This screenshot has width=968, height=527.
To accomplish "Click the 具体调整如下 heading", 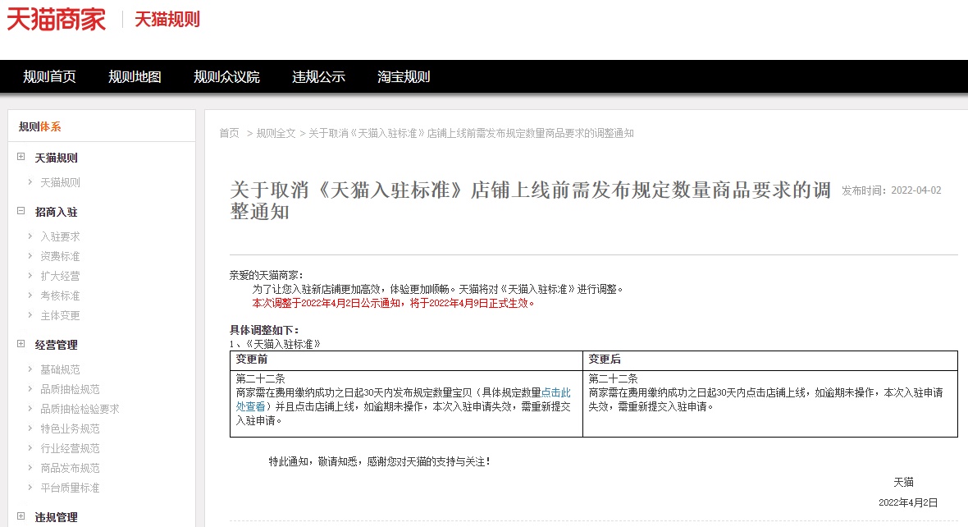I will (264, 330).
